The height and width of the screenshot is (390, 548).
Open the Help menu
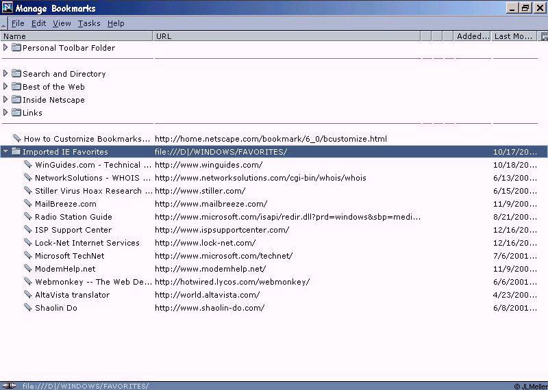tap(116, 23)
